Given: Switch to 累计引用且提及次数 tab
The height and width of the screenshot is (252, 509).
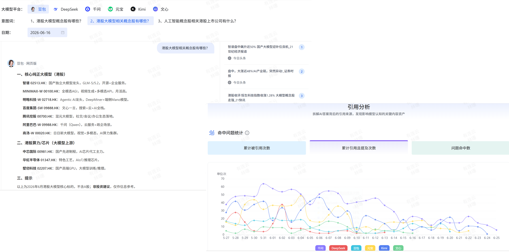Looking at the screenshot, I should coord(359,148).
